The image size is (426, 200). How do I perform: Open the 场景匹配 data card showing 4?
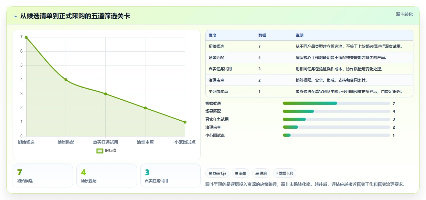(x=106, y=175)
